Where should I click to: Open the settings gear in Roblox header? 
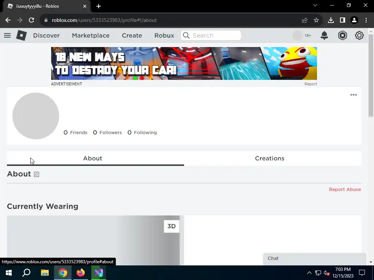[359, 35]
